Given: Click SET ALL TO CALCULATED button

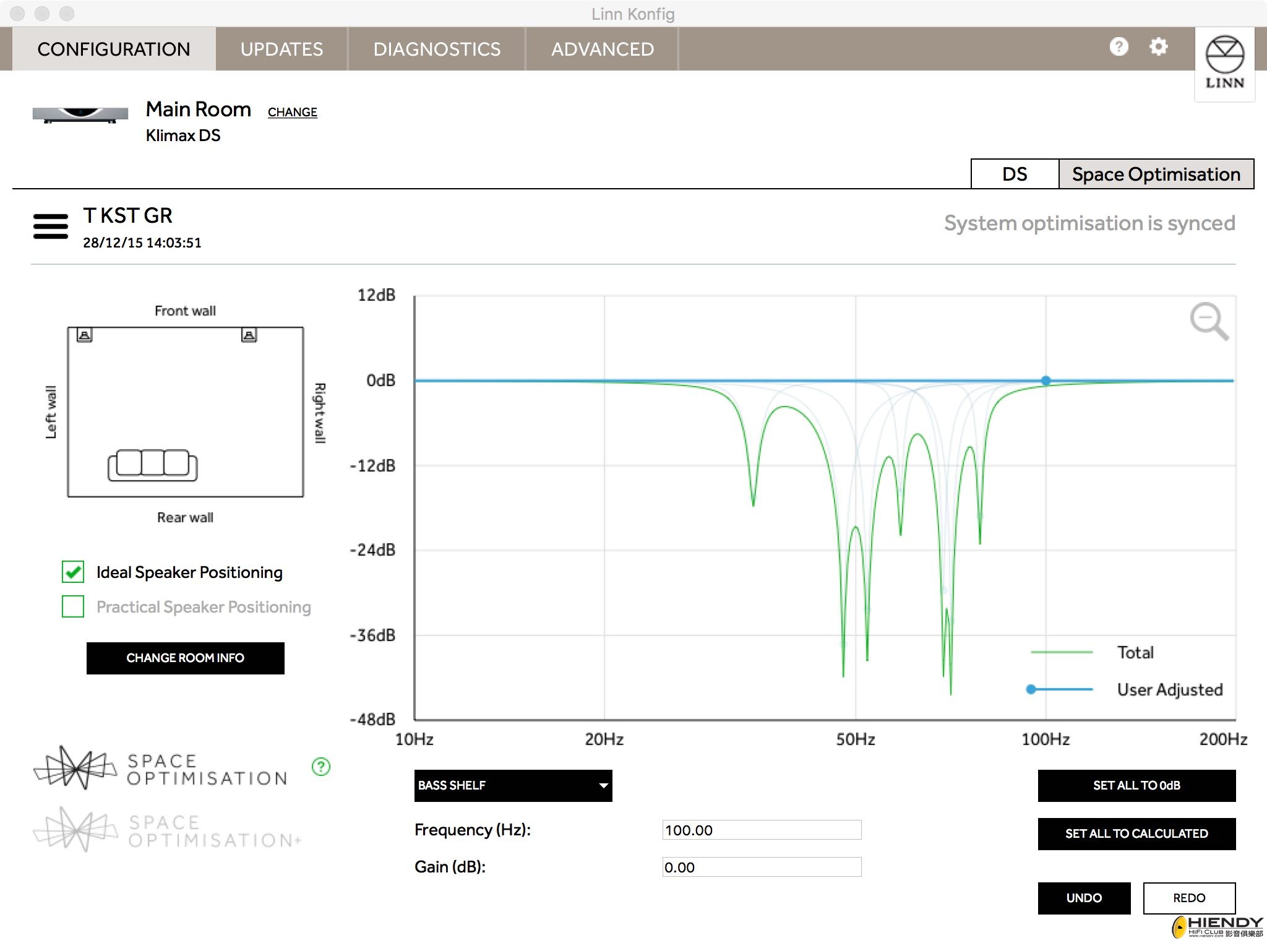Looking at the screenshot, I should pyautogui.click(x=1136, y=833).
